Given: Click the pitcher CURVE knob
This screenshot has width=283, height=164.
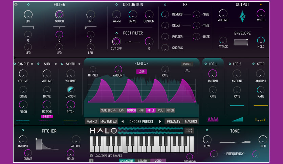Looking at the screenshot, I should [28, 153].
